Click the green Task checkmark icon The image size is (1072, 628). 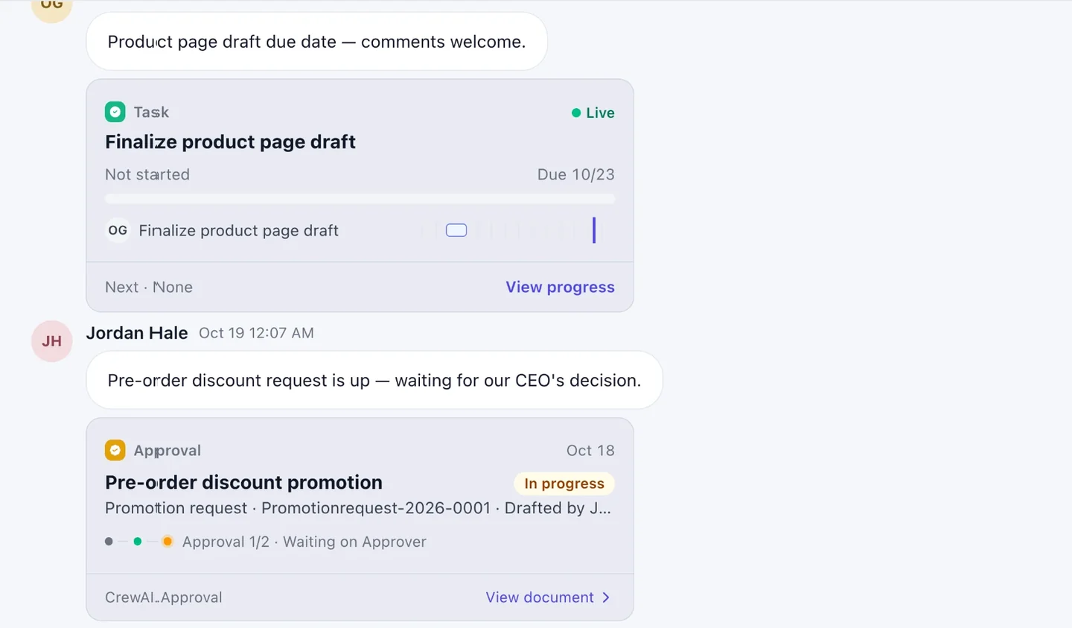[x=115, y=112]
